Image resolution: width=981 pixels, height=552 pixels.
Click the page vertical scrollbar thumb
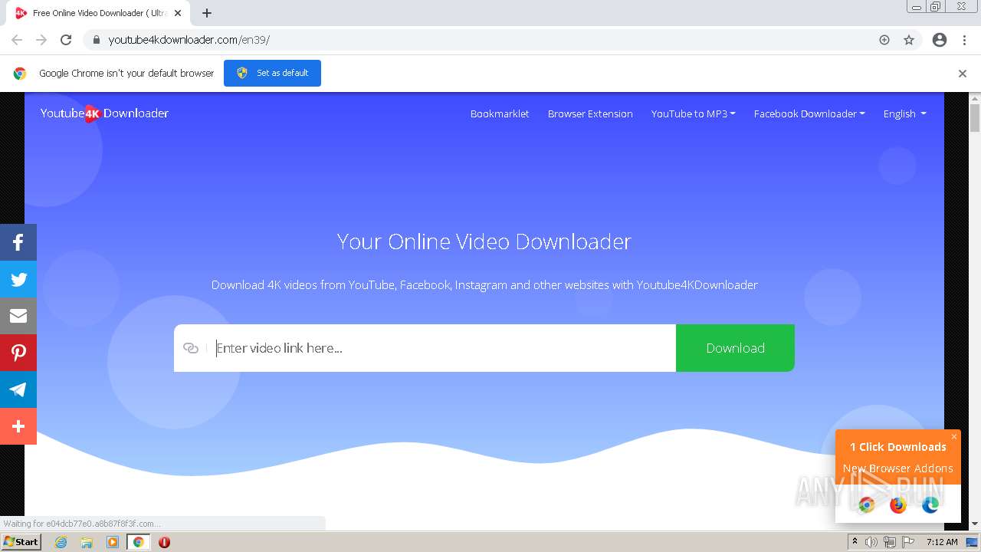975,117
